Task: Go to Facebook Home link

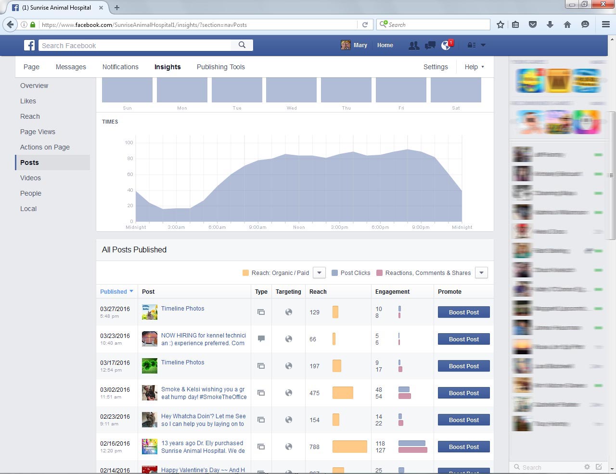Action: (385, 45)
